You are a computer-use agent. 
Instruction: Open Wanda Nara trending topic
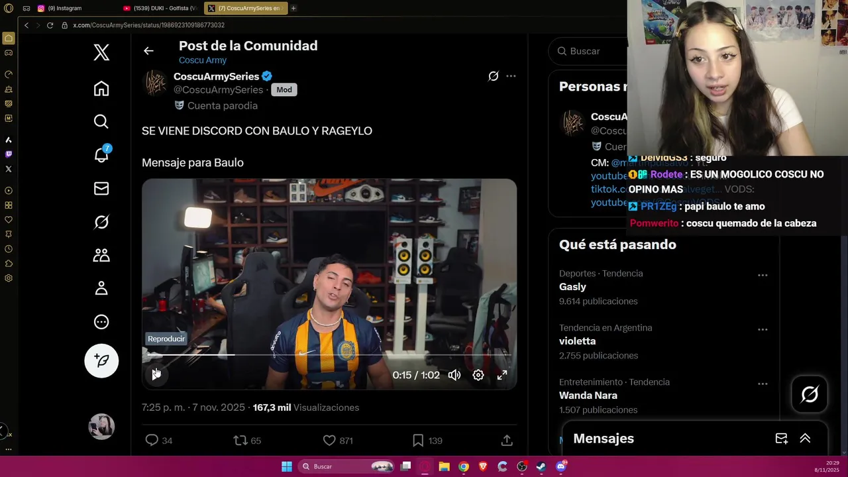click(588, 396)
